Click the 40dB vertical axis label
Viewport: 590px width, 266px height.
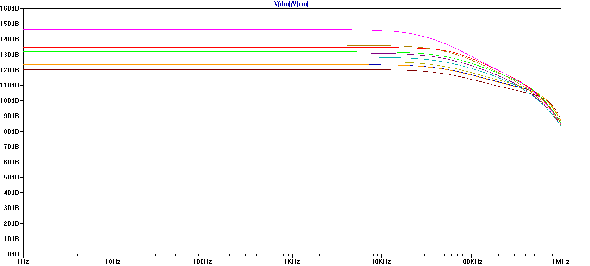(12, 193)
